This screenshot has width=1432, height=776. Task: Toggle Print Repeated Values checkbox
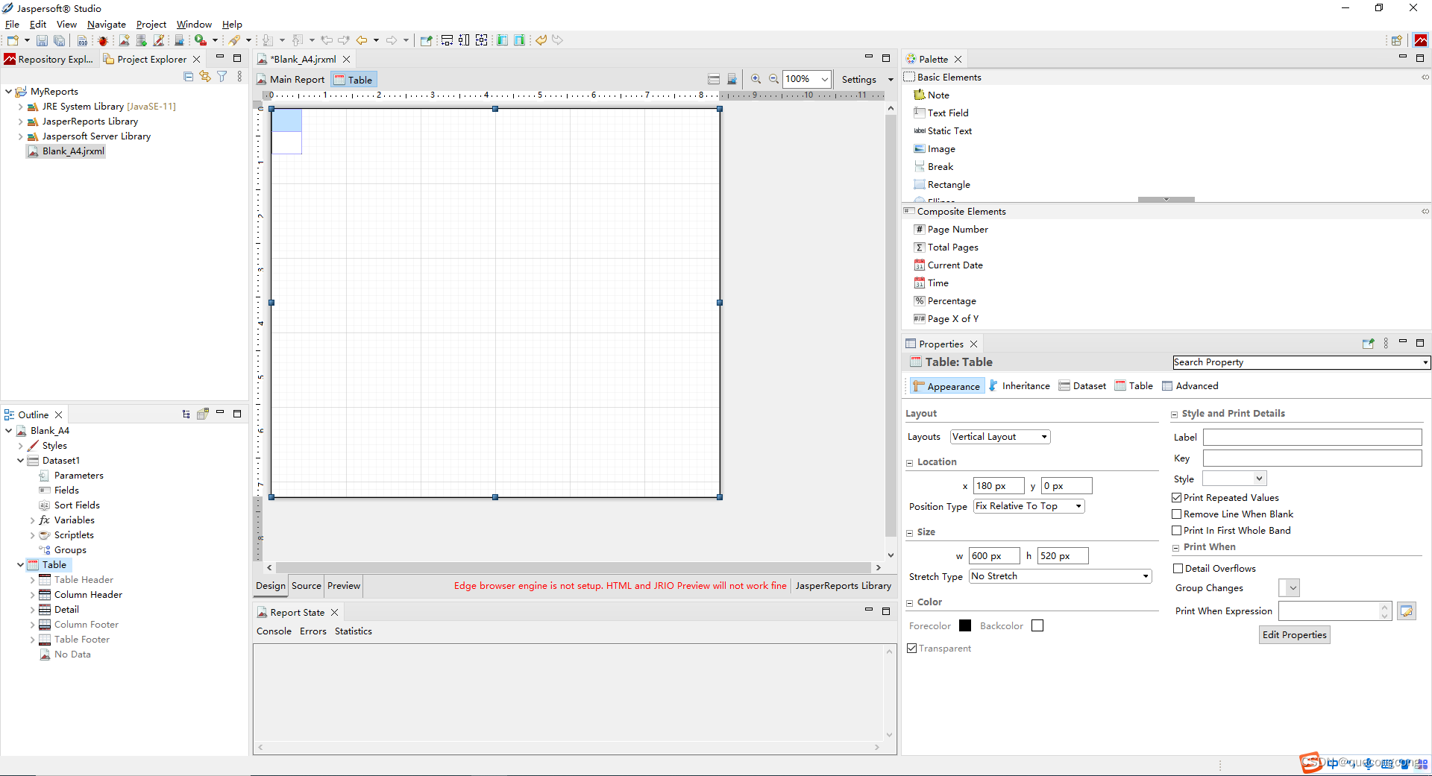pos(1177,497)
